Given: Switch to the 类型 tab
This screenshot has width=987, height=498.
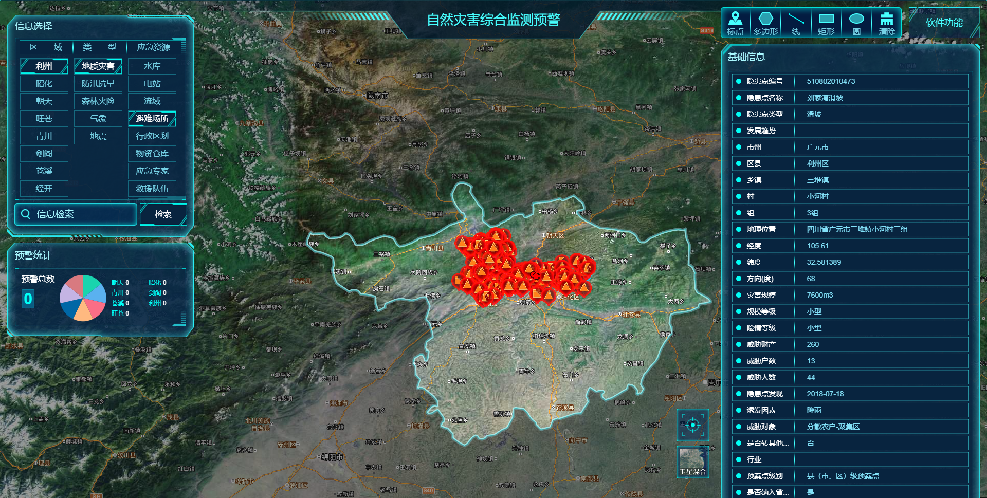Looking at the screenshot, I should [x=99, y=47].
